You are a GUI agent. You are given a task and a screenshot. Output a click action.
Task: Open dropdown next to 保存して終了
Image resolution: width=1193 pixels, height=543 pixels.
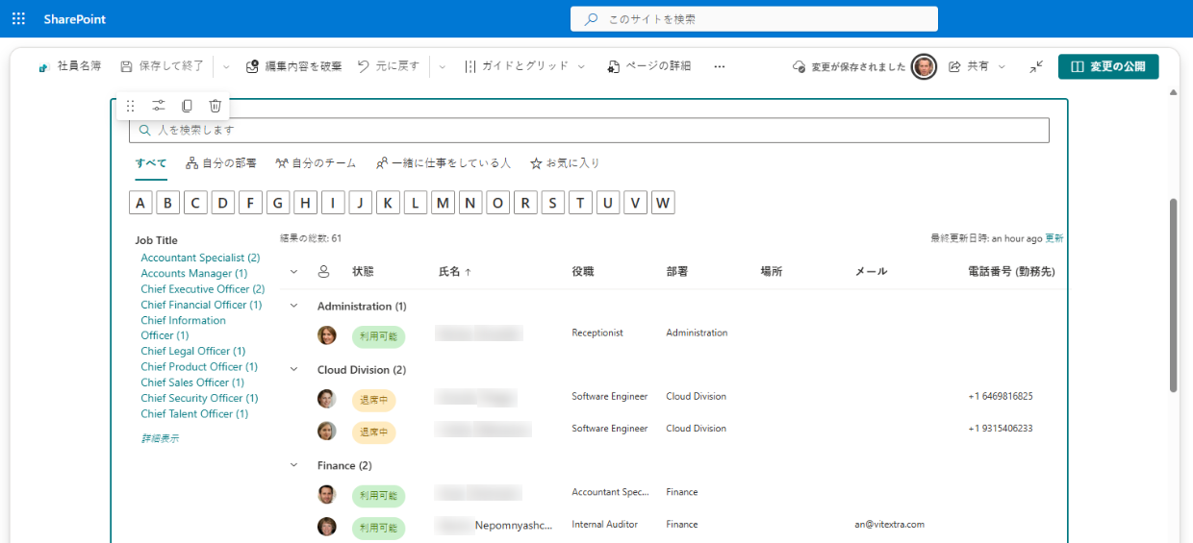coord(226,66)
